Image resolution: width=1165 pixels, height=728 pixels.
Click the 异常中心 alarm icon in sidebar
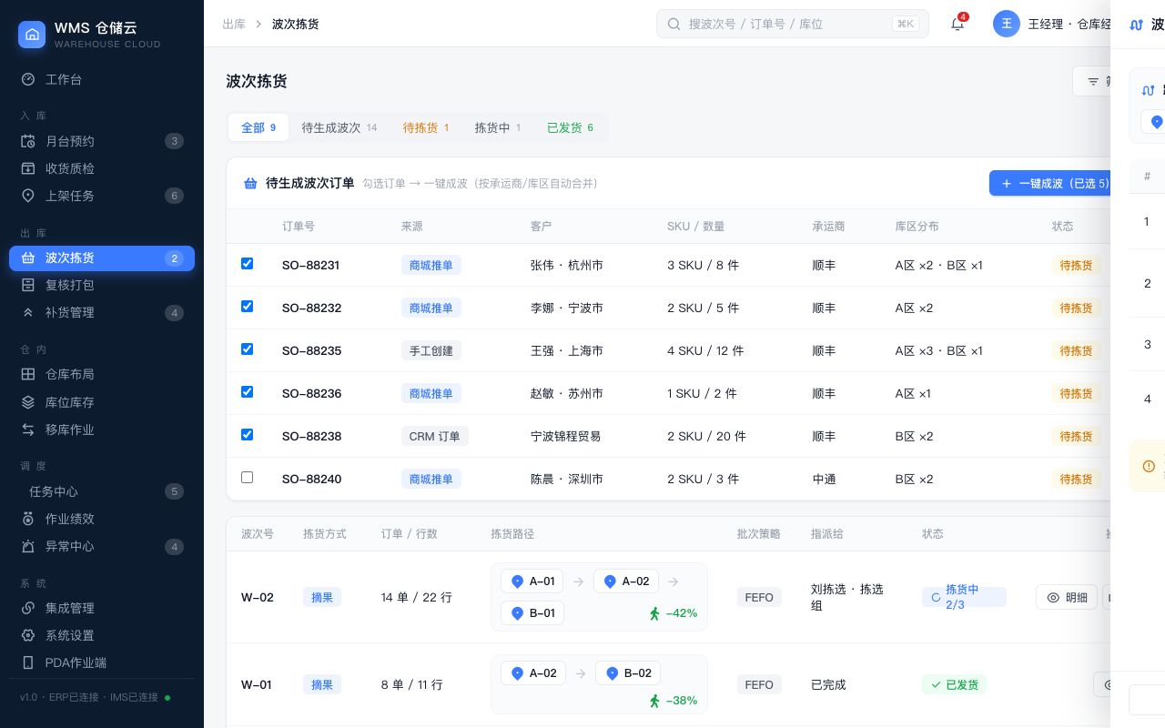[x=28, y=546]
